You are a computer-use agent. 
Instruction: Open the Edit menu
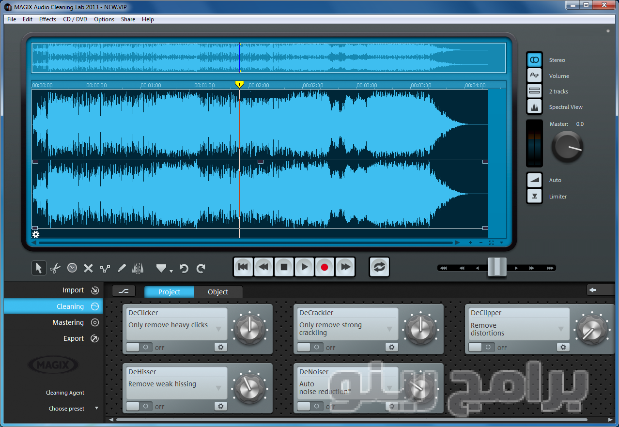[28, 19]
